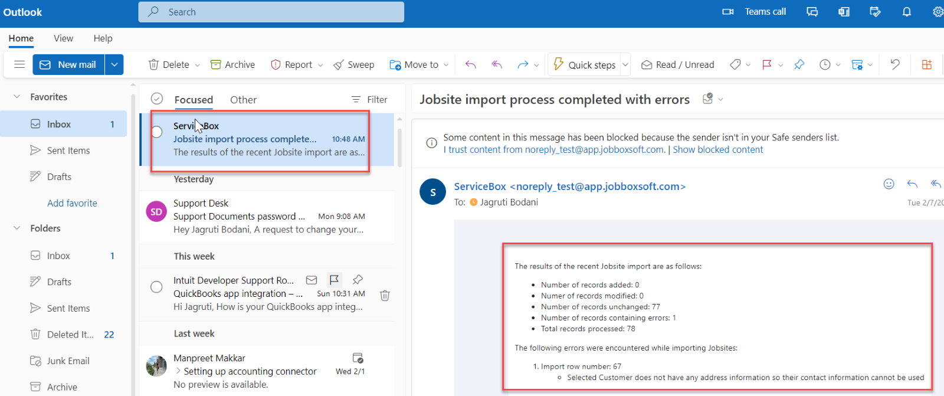Click the Quick steps lightning button
944x396 pixels.
584,64
